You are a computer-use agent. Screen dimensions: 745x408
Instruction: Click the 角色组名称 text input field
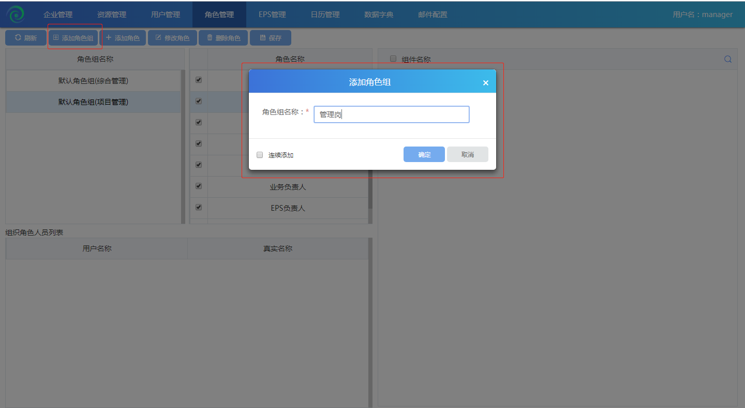pos(391,114)
